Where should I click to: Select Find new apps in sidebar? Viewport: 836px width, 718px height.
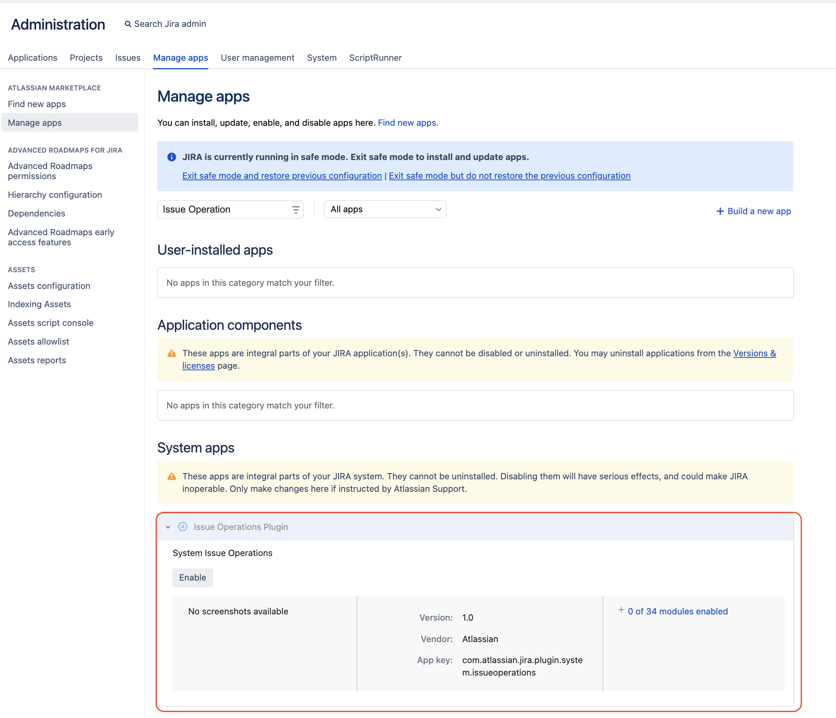point(37,104)
